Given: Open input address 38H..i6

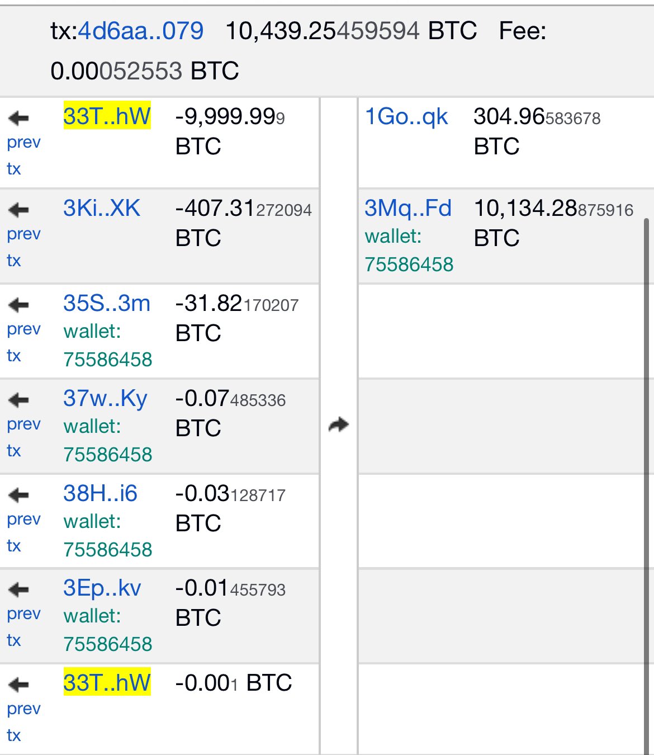Looking at the screenshot, I should (x=100, y=493).
